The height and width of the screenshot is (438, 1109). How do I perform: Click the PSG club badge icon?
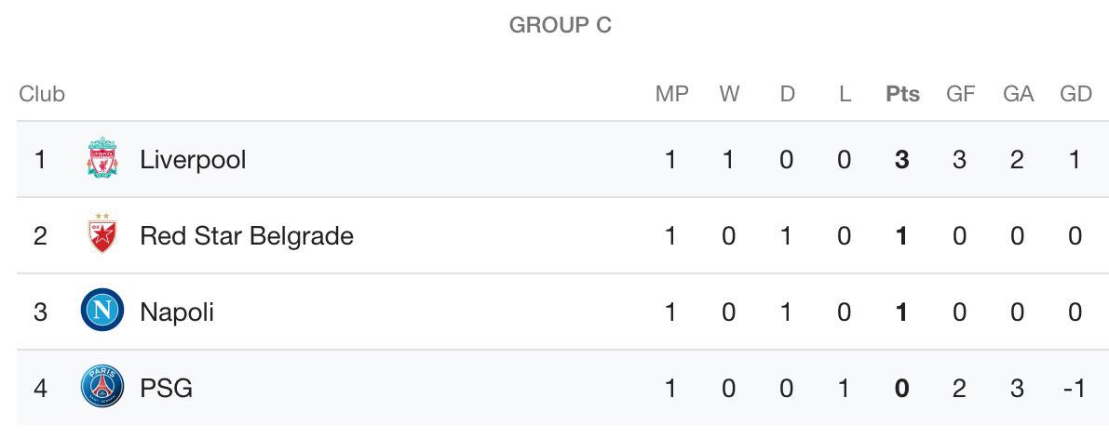tap(102, 387)
